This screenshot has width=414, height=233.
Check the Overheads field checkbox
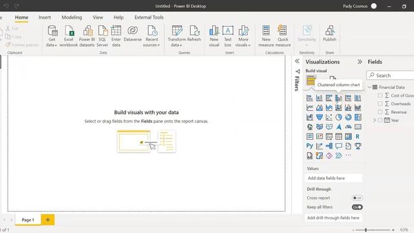[380, 104]
